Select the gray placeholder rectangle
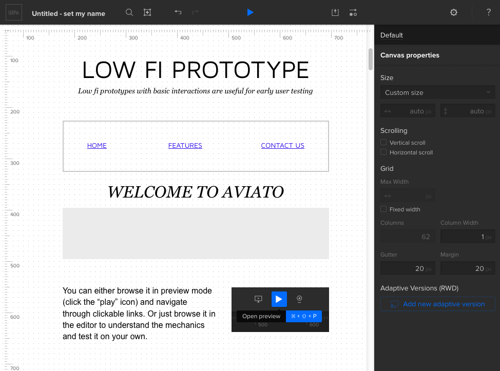 pos(196,233)
